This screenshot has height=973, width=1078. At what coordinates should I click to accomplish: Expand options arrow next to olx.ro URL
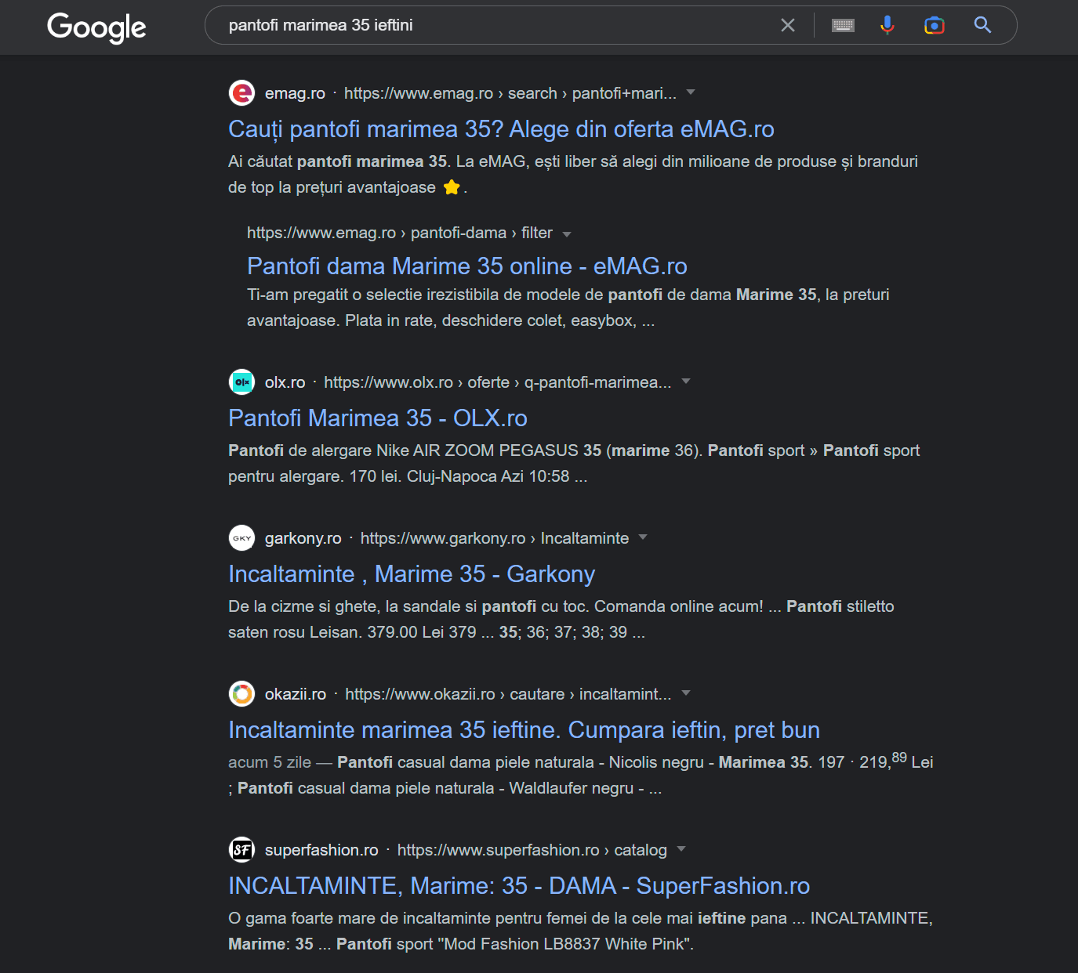686,382
